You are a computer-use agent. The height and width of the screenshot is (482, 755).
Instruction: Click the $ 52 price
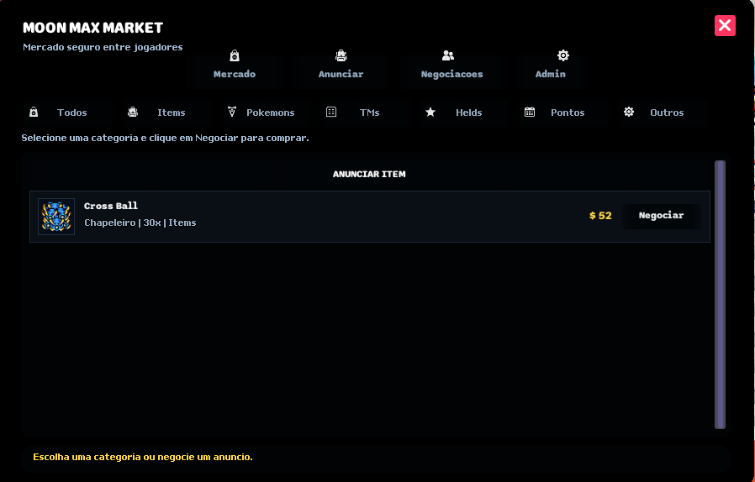click(x=600, y=216)
